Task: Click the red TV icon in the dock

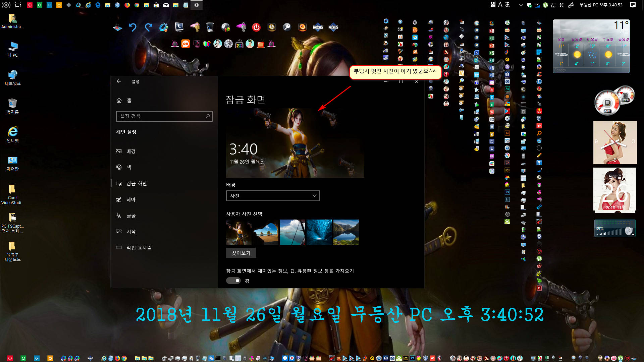Action: (x=261, y=44)
